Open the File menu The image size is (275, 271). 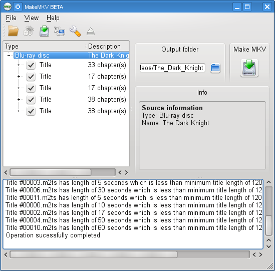[x=11, y=18]
